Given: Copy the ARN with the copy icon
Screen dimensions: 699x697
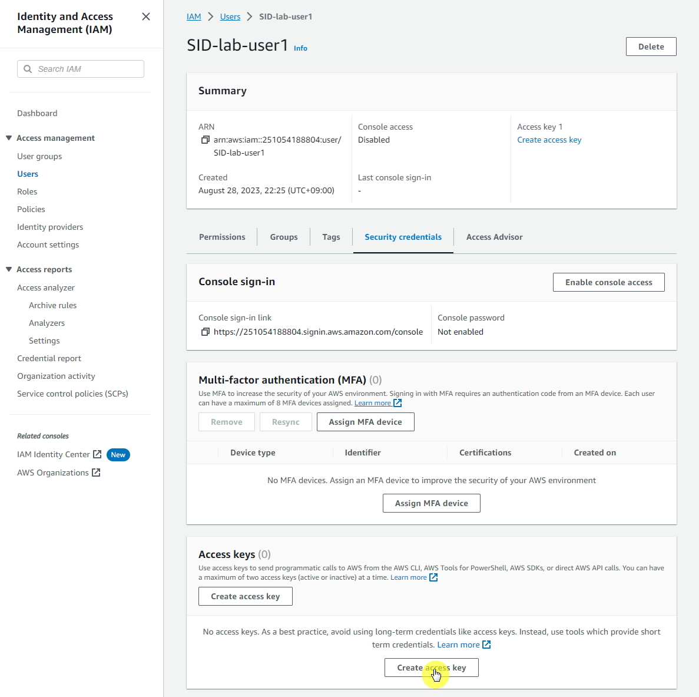Looking at the screenshot, I should pos(205,140).
